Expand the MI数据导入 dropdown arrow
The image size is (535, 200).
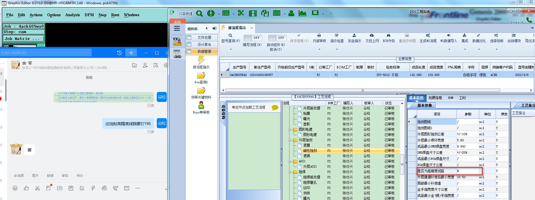(449, 49)
